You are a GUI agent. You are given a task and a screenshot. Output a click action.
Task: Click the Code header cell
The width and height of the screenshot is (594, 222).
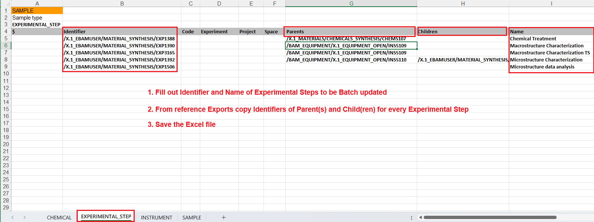tap(191, 31)
